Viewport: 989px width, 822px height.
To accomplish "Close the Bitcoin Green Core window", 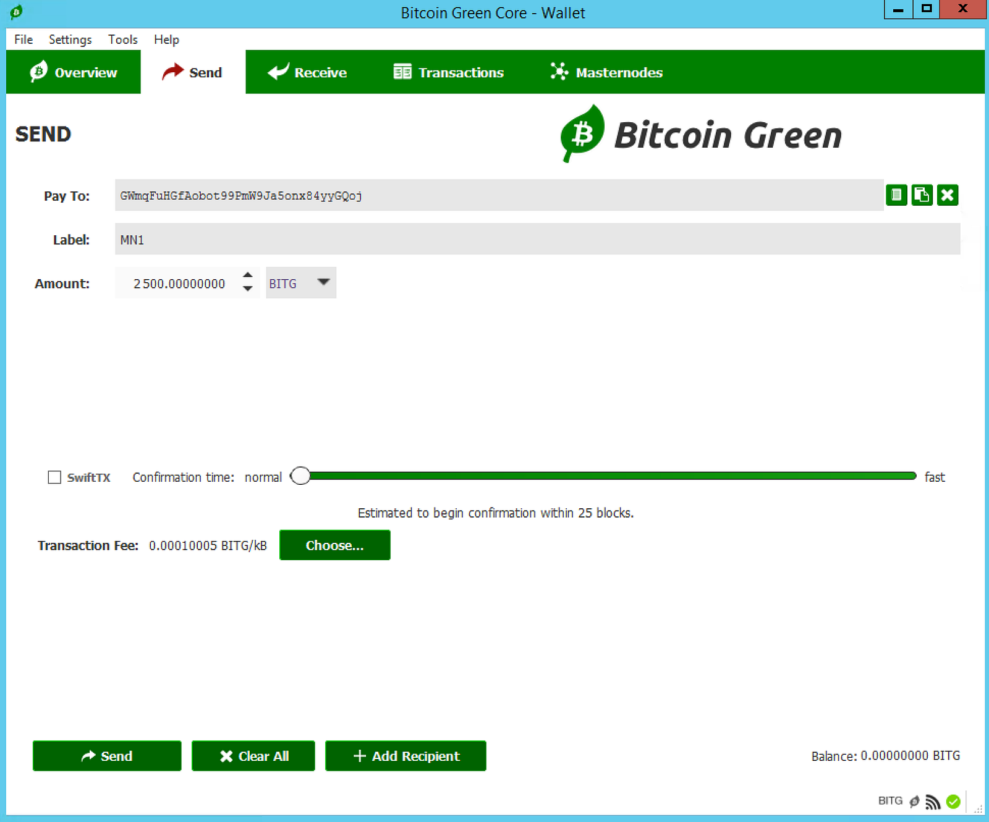I will click(x=962, y=10).
